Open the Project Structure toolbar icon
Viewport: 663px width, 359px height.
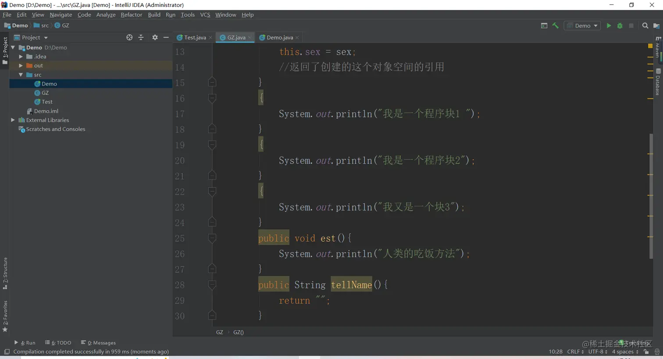656,26
